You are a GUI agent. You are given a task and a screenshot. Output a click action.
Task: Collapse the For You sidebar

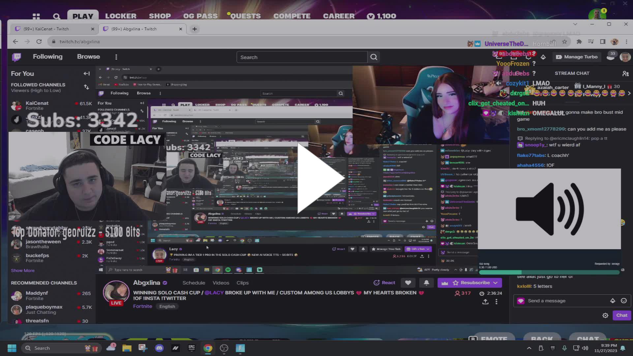[86, 74]
